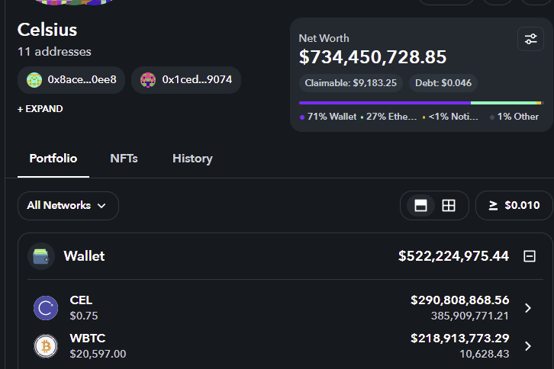Expand the full address list
The width and height of the screenshot is (554, 369).
pos(40,109)
